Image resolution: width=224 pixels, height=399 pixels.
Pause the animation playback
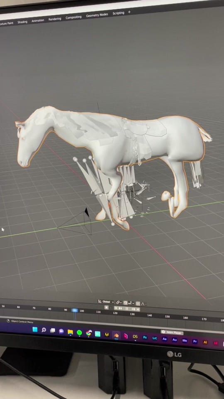click(127, 309)
